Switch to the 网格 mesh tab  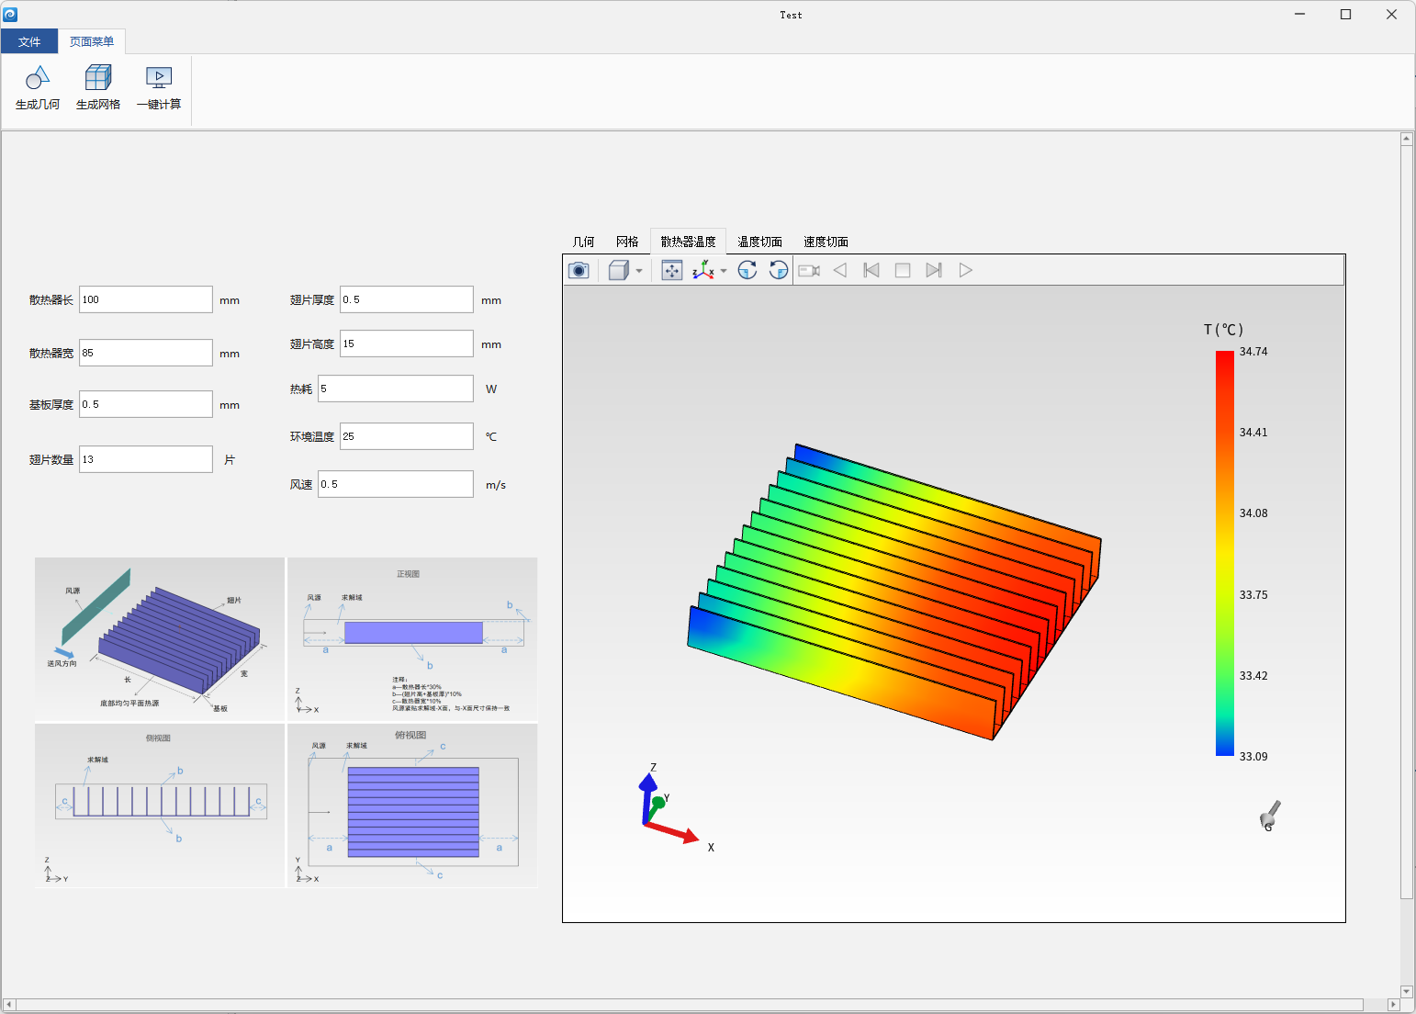pyautogui.click(x=627, y=242)
